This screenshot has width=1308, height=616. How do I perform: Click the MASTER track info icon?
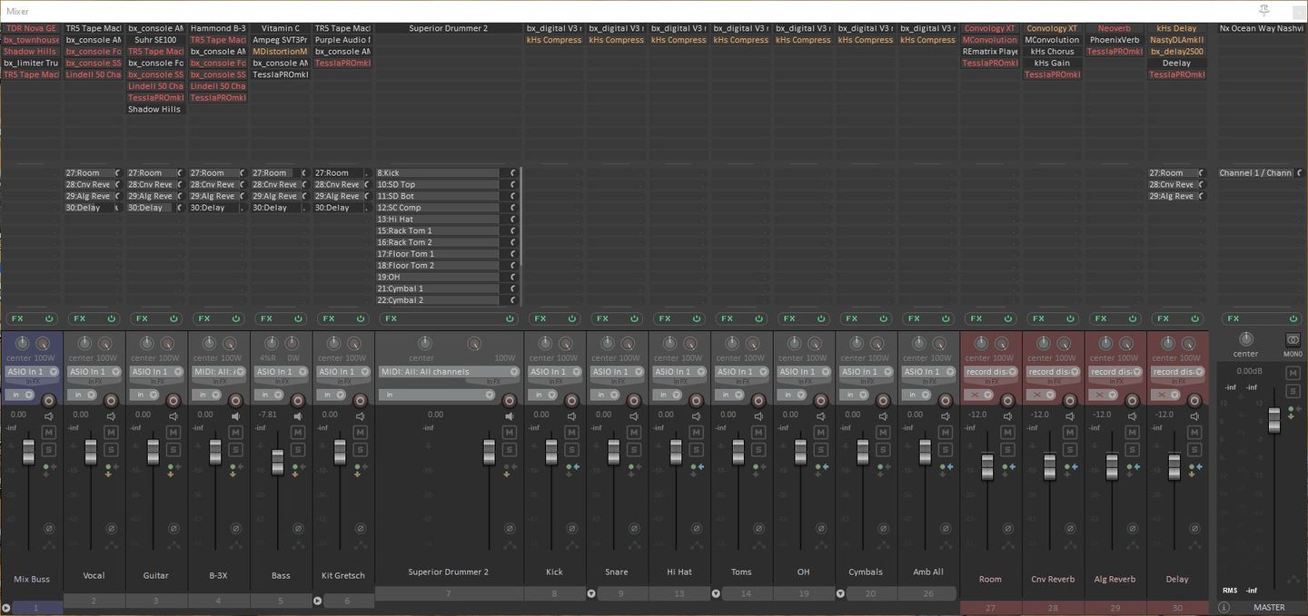point(1224,607)
